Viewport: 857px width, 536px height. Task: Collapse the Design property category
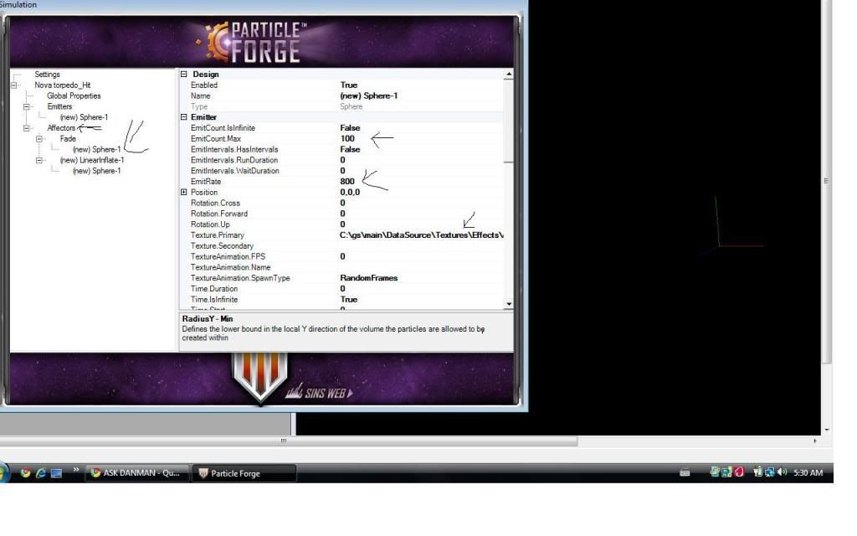(x=184, y=74)
